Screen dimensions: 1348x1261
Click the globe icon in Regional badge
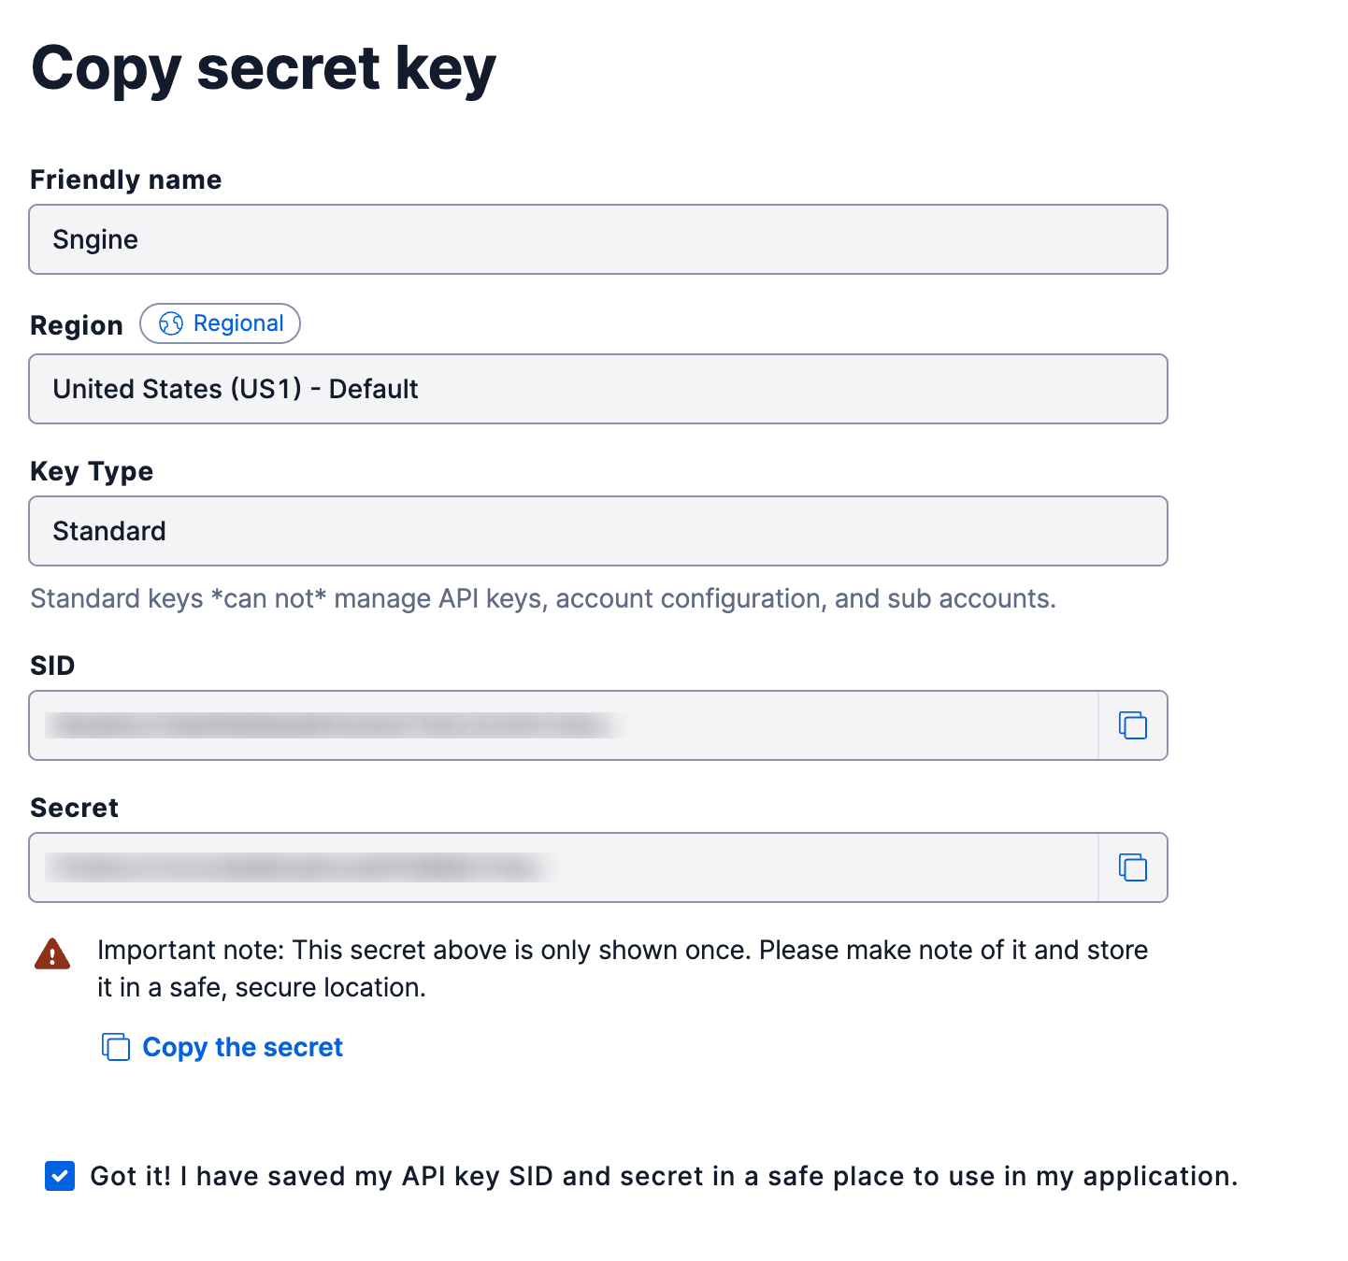pyautogui.click(x=171, y=323)
